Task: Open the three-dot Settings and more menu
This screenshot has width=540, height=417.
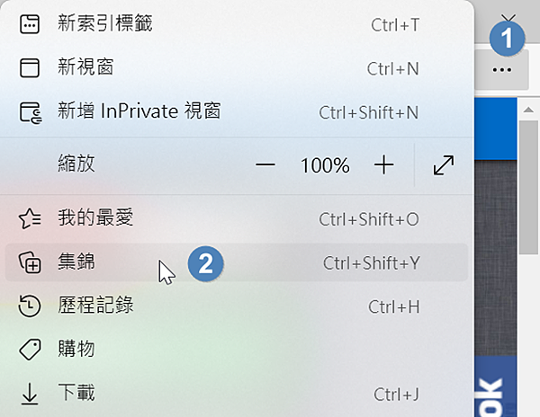Action: [502, 69]
